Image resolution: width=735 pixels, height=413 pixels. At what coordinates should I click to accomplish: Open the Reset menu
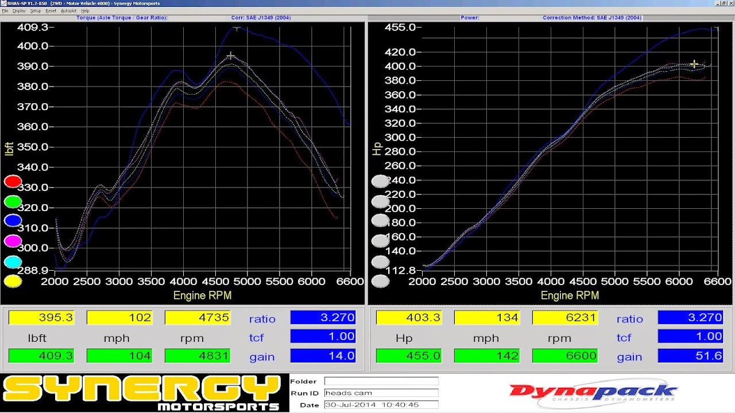(x=51, y=11)
